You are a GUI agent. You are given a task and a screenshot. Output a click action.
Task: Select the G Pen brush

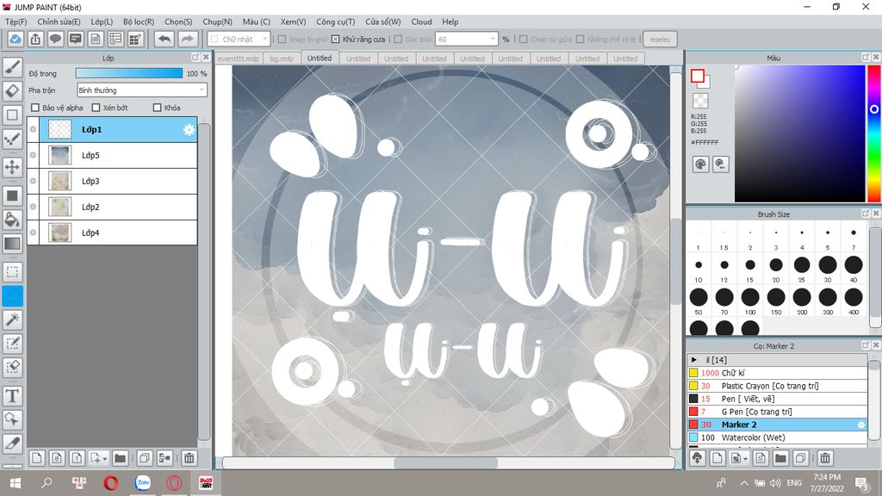777,412
